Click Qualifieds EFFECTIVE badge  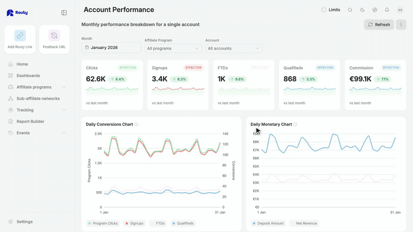(325, 68)
